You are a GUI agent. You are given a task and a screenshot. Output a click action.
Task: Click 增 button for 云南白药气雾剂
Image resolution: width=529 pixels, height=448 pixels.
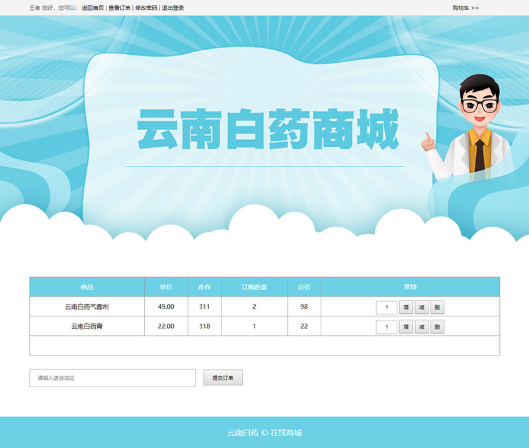(x=406, y=307)
